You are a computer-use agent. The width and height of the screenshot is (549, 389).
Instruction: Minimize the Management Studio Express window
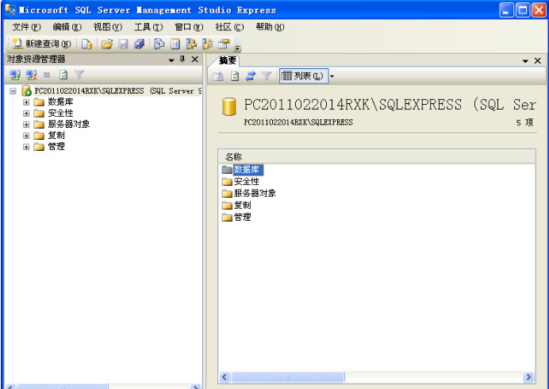point(506,10)
